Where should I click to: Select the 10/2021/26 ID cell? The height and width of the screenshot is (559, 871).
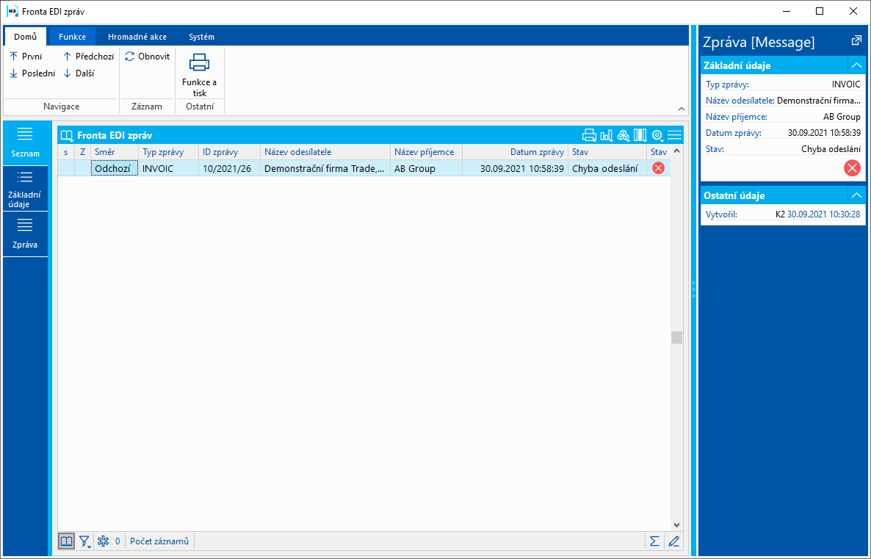pyautogui.click(x=229, y=168)
